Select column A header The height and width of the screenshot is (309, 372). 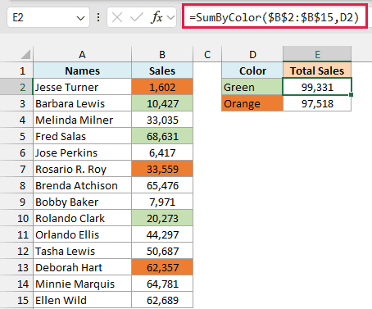pos(82,55)
